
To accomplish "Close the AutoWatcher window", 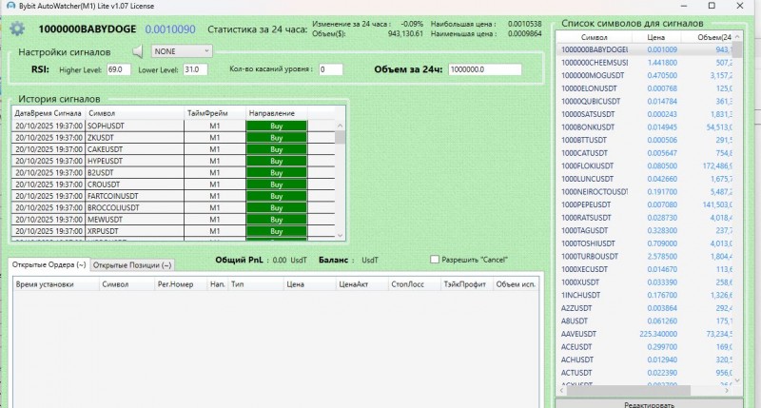I will [740, 6].
